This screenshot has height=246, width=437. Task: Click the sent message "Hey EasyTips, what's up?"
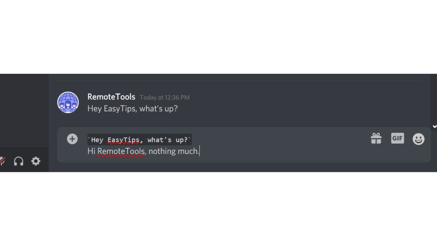coord(132,109)
